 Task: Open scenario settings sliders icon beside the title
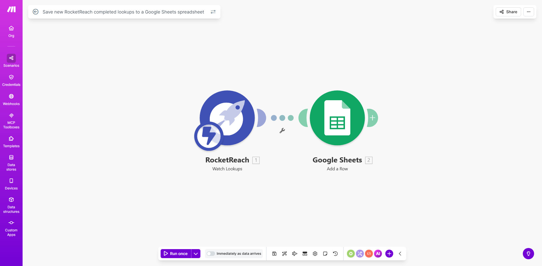coord(213,12)
